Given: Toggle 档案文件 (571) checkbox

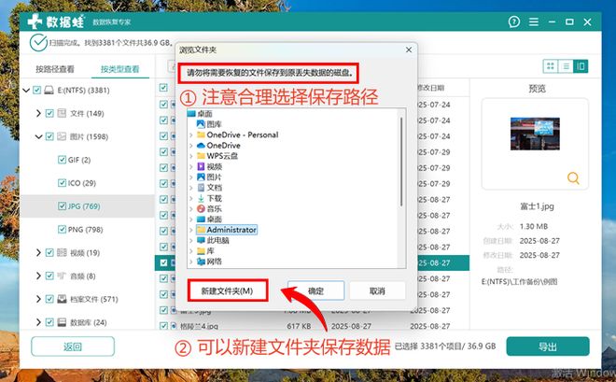Looking at the screenshot, I should pos(49,299).
